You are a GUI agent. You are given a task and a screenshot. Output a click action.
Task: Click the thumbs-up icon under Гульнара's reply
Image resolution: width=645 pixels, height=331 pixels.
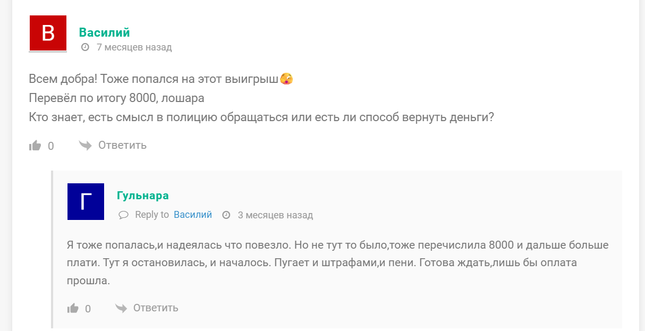tap(73, 308)
